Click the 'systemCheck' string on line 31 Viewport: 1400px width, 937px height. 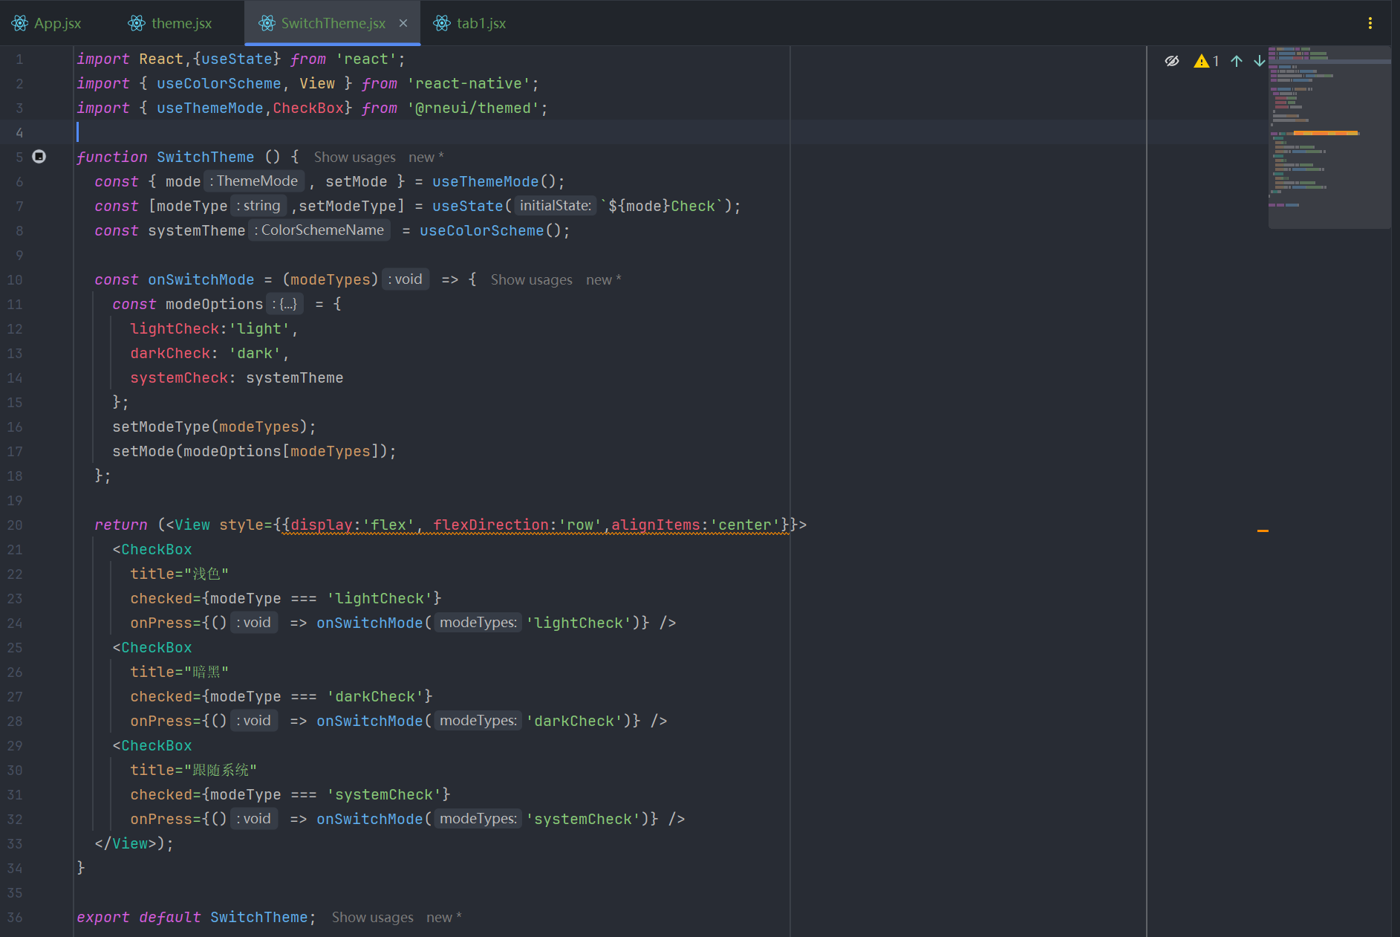coord(384,794)
